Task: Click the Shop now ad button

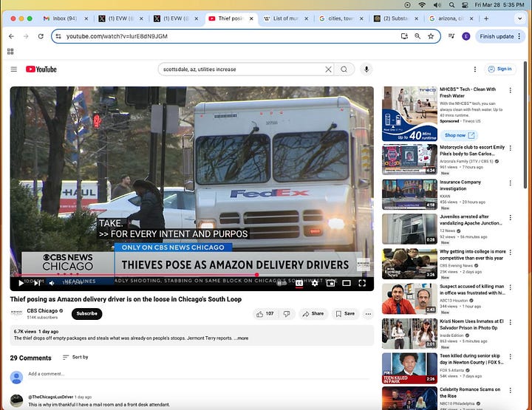Action: (x=460, y=135)
